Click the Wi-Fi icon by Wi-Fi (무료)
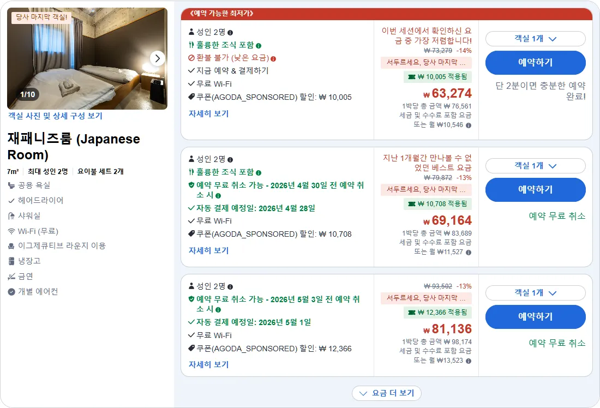The height and width of the screenshot is (408, 600). [11, 231]
